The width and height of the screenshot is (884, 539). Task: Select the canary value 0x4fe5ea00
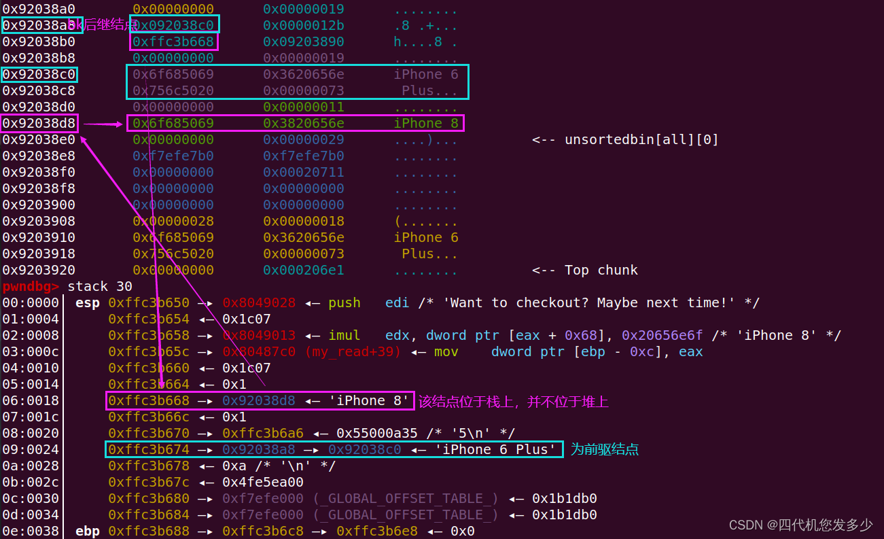[263, 482]
